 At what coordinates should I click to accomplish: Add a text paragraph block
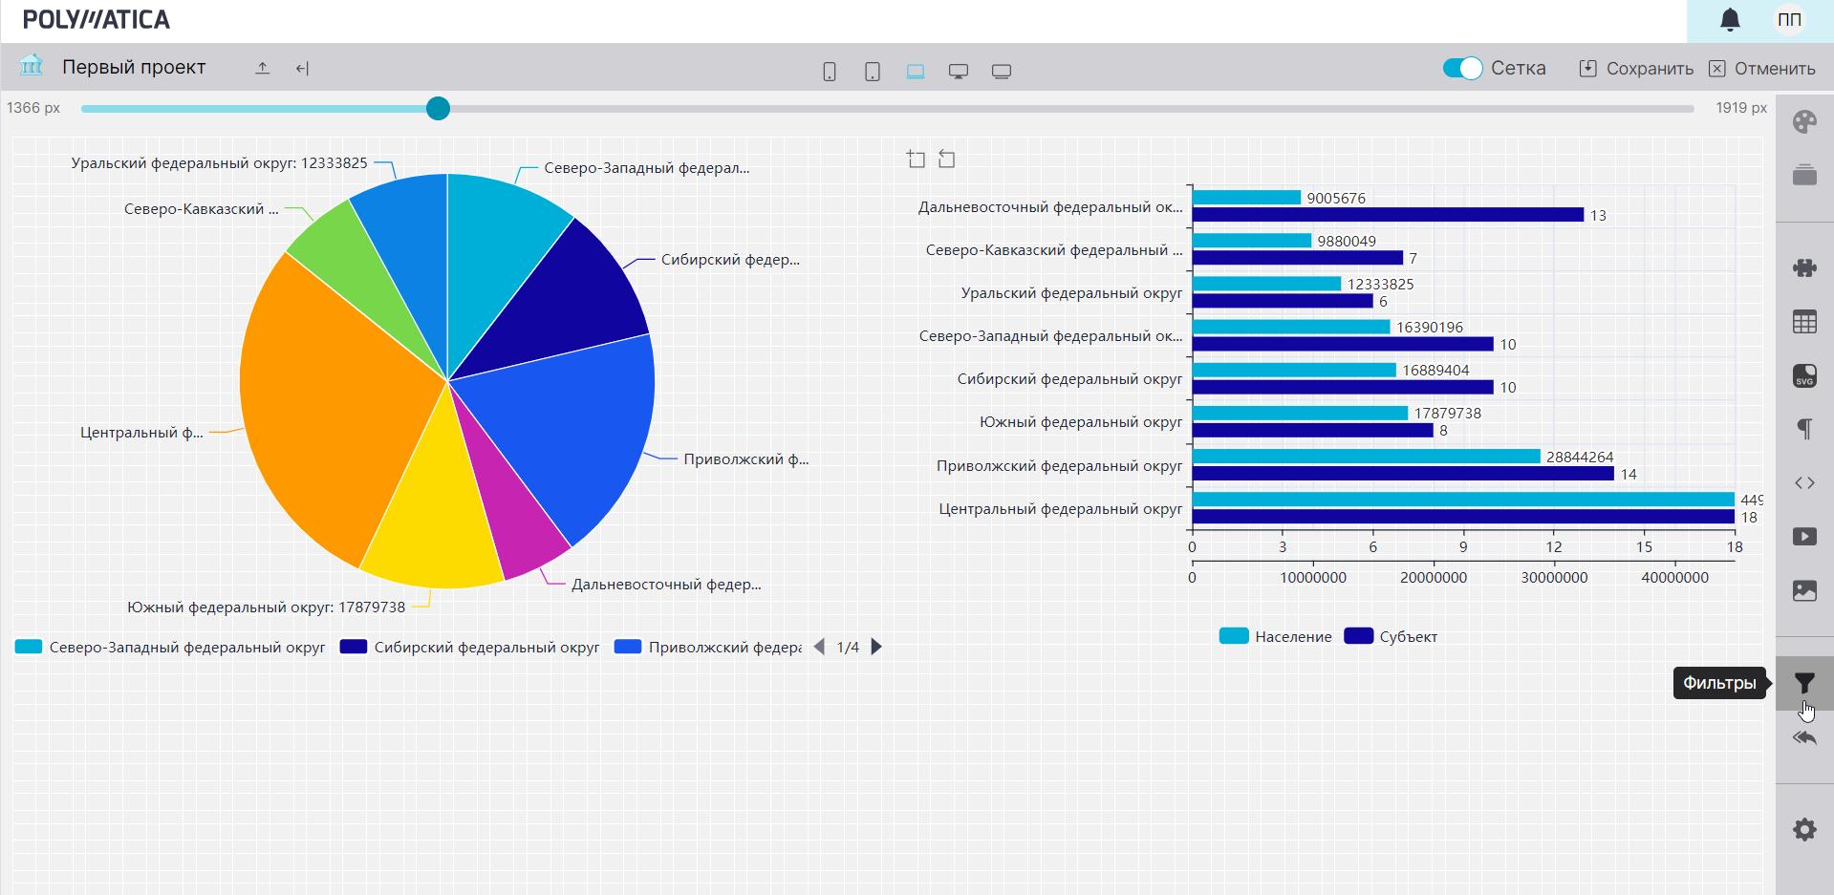[1803, 429]
